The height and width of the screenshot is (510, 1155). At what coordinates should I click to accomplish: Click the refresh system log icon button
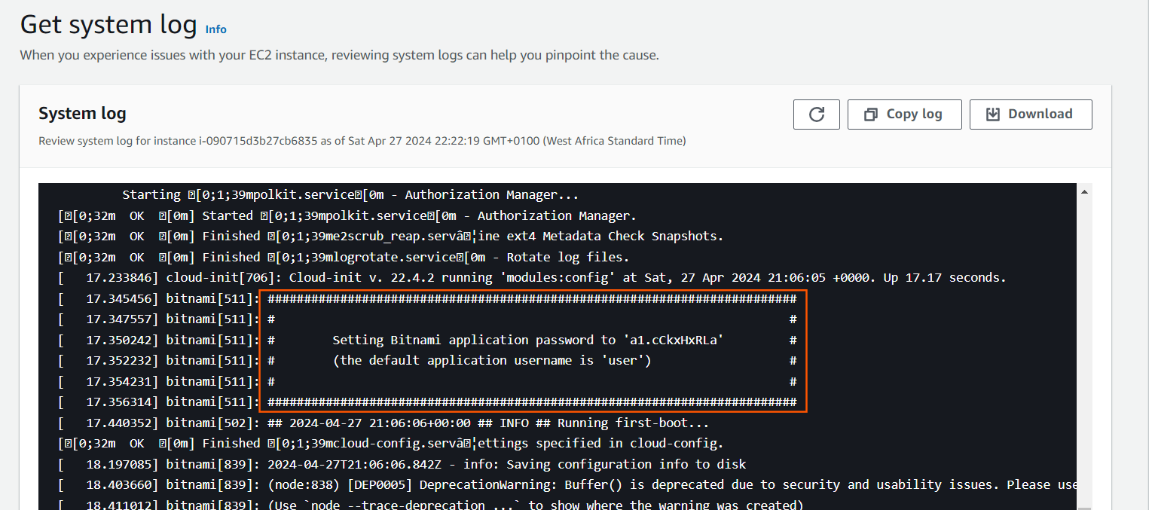pos(816,115)
